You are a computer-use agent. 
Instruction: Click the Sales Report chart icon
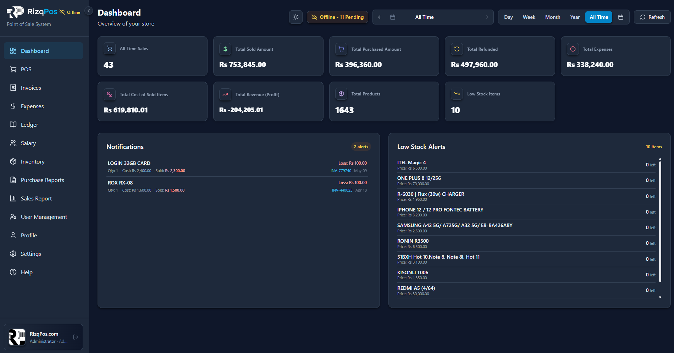click(13, 198)
